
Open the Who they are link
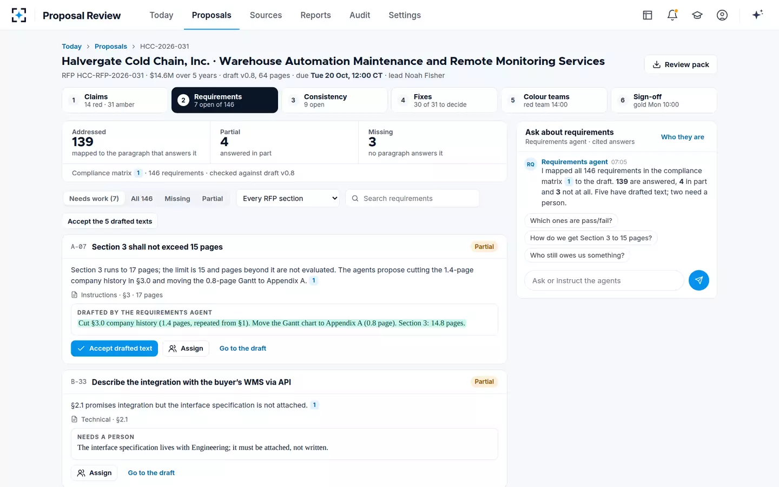coord(683,137)
